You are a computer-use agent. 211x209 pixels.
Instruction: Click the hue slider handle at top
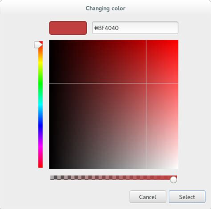tap(38, 44)
